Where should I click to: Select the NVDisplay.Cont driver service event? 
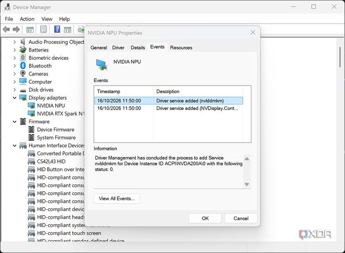[169, 108]
